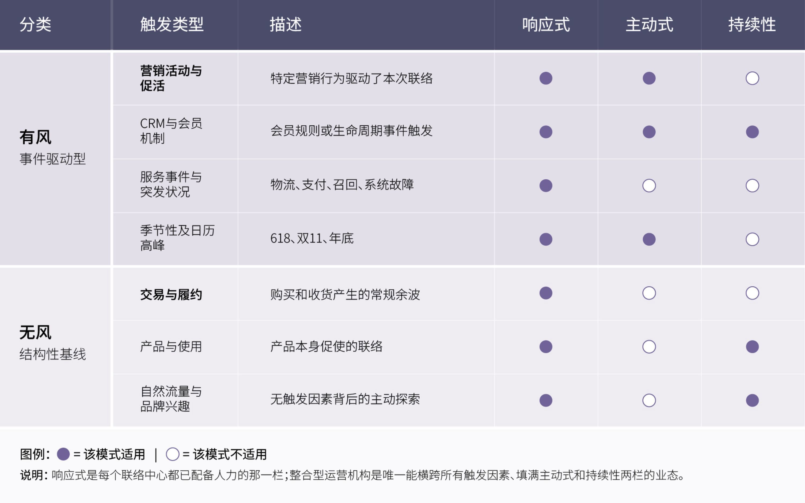805x503 pixels.
Task: Click the filled dot for 营销活动与促活 under 响应式
Action: click(x=546, y=79)
